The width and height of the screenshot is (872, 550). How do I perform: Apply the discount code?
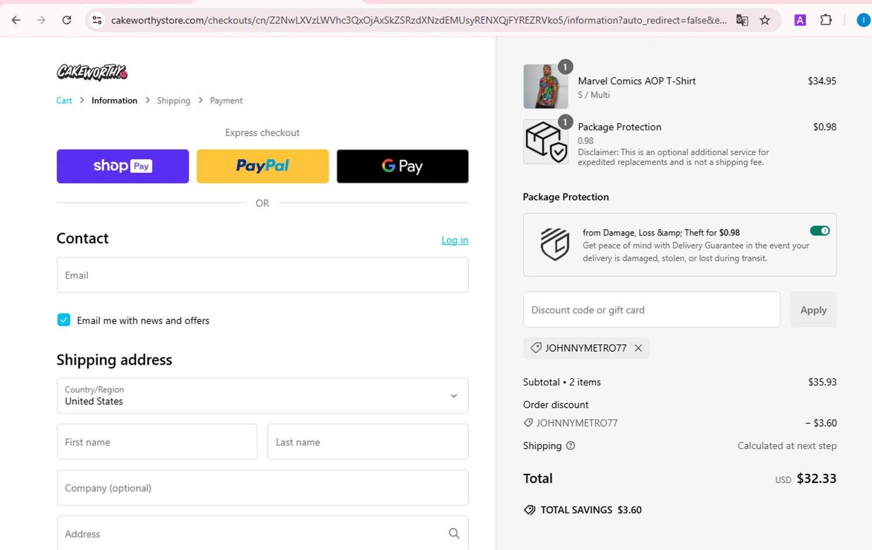tap(813, 310)
